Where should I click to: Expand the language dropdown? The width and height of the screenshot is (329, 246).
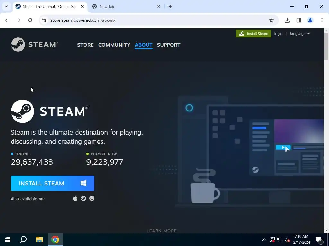300,34
